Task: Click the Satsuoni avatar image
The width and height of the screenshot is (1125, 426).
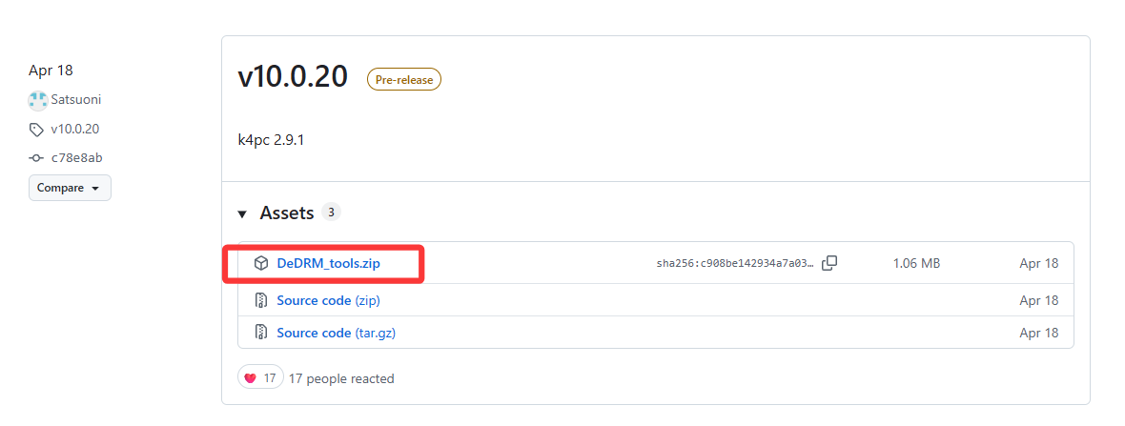Action: tap(38, 100)
